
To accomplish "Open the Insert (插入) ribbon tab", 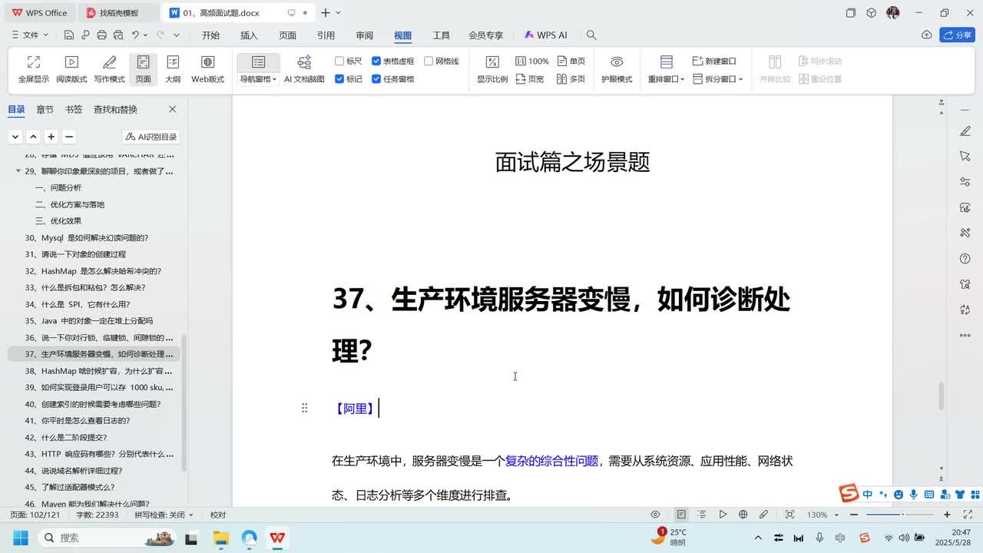I will (x=249, y=35).
